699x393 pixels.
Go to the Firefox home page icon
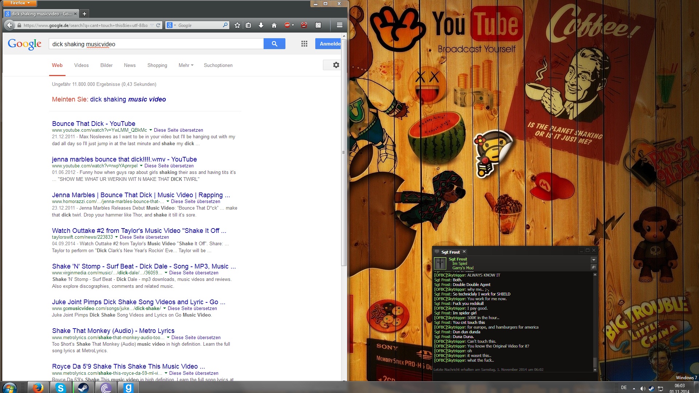pyautogui.click(x=274, y=25)
